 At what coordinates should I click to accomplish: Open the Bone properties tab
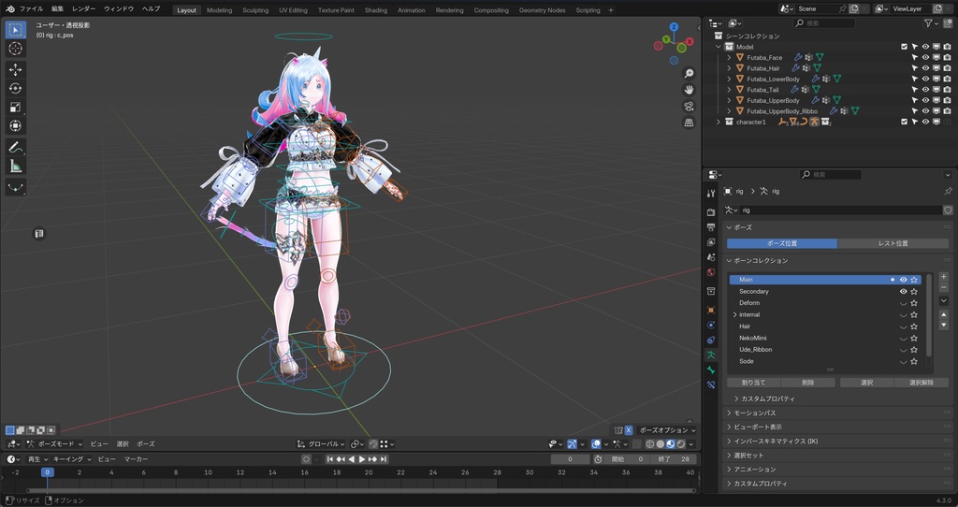point(711,370)
